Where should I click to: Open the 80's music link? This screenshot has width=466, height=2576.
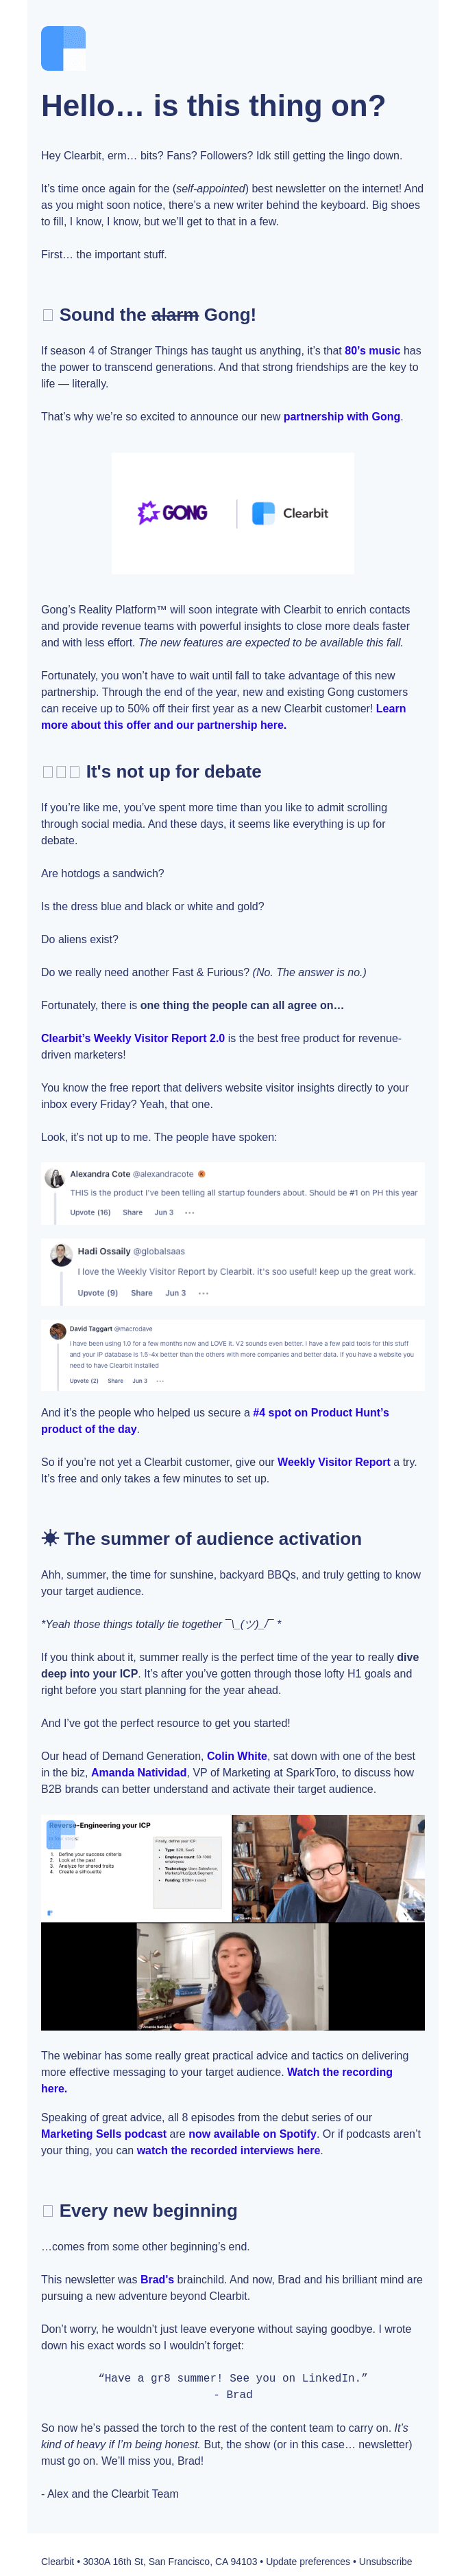(372, 351)
